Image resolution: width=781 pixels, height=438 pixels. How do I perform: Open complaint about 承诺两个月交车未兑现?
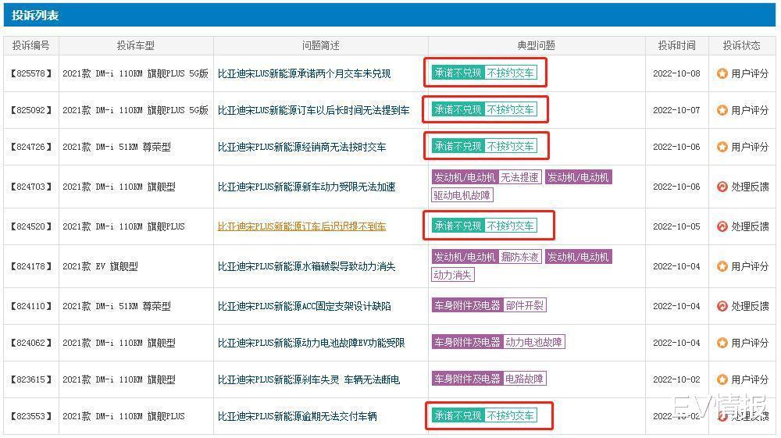[304, 73]
